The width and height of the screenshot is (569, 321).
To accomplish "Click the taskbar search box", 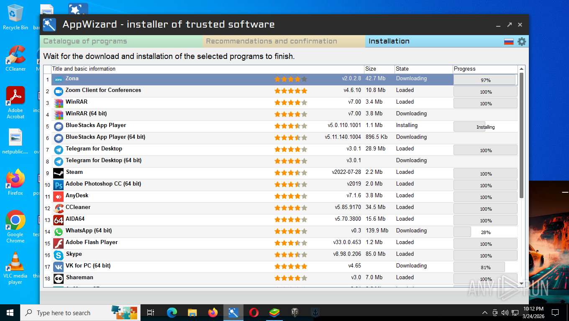I will pyautogui.click(x=81, y=313).
